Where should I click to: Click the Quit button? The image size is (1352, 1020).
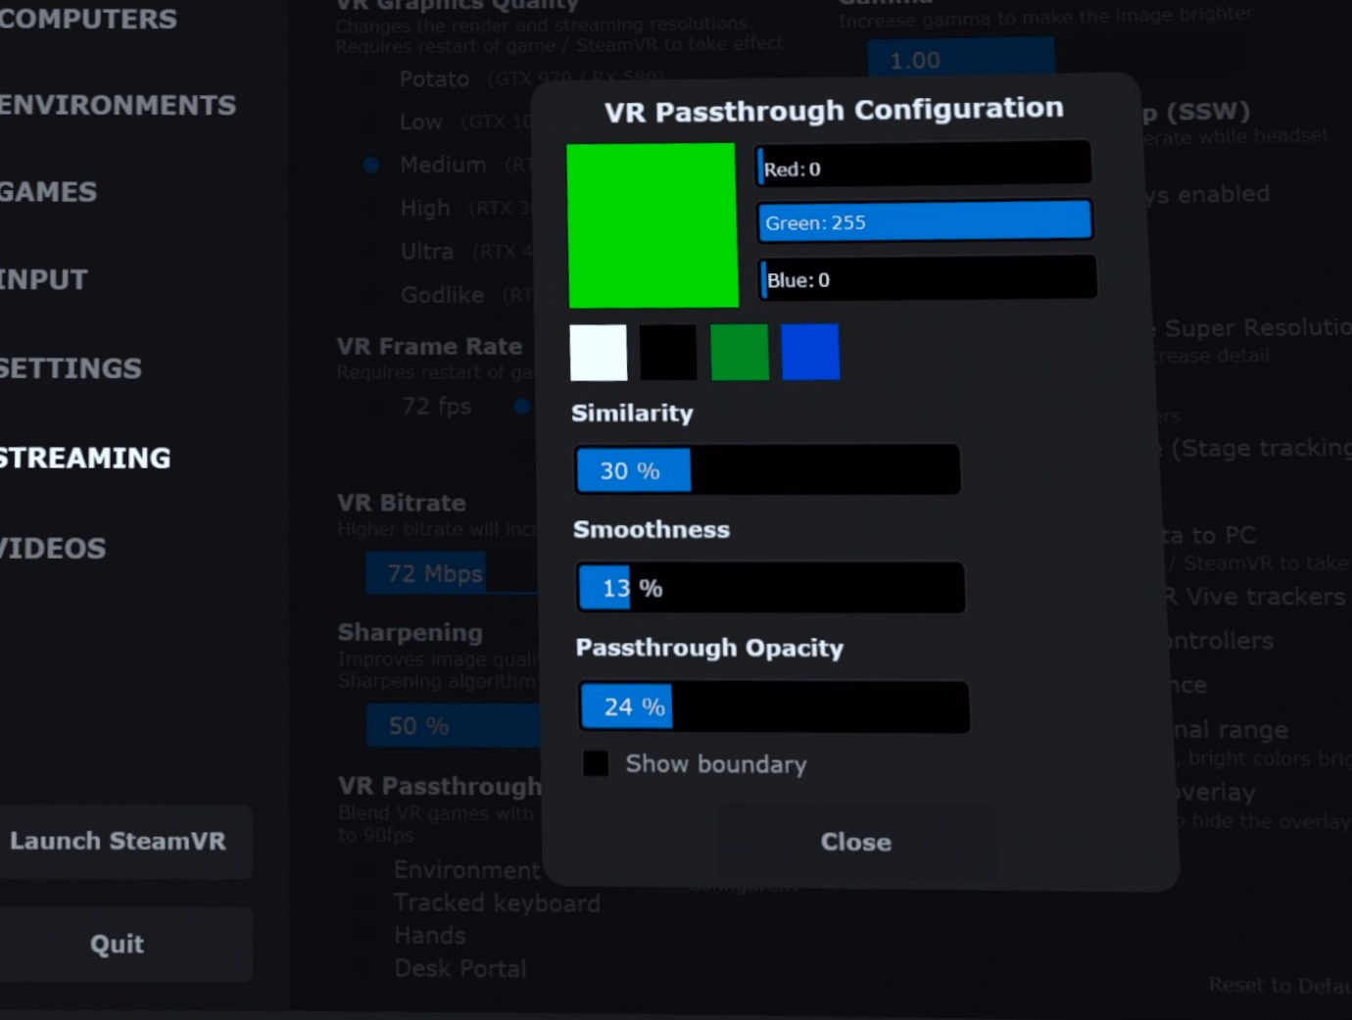[x=118, y=945]
